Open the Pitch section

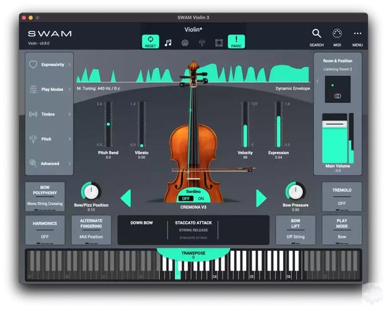point(49,138)
